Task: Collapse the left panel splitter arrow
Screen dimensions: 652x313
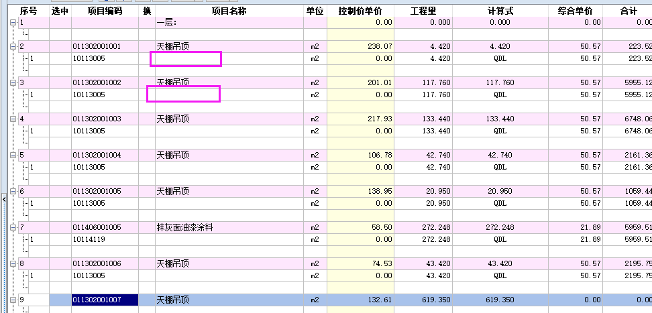Action: pos(3,198)
